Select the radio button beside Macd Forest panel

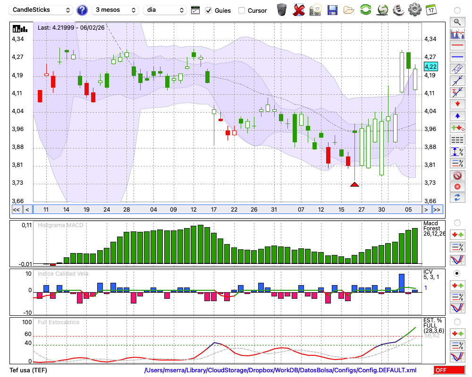(x=457, y=222)
